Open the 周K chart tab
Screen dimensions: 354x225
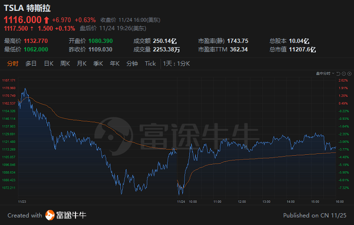point(65,64)
